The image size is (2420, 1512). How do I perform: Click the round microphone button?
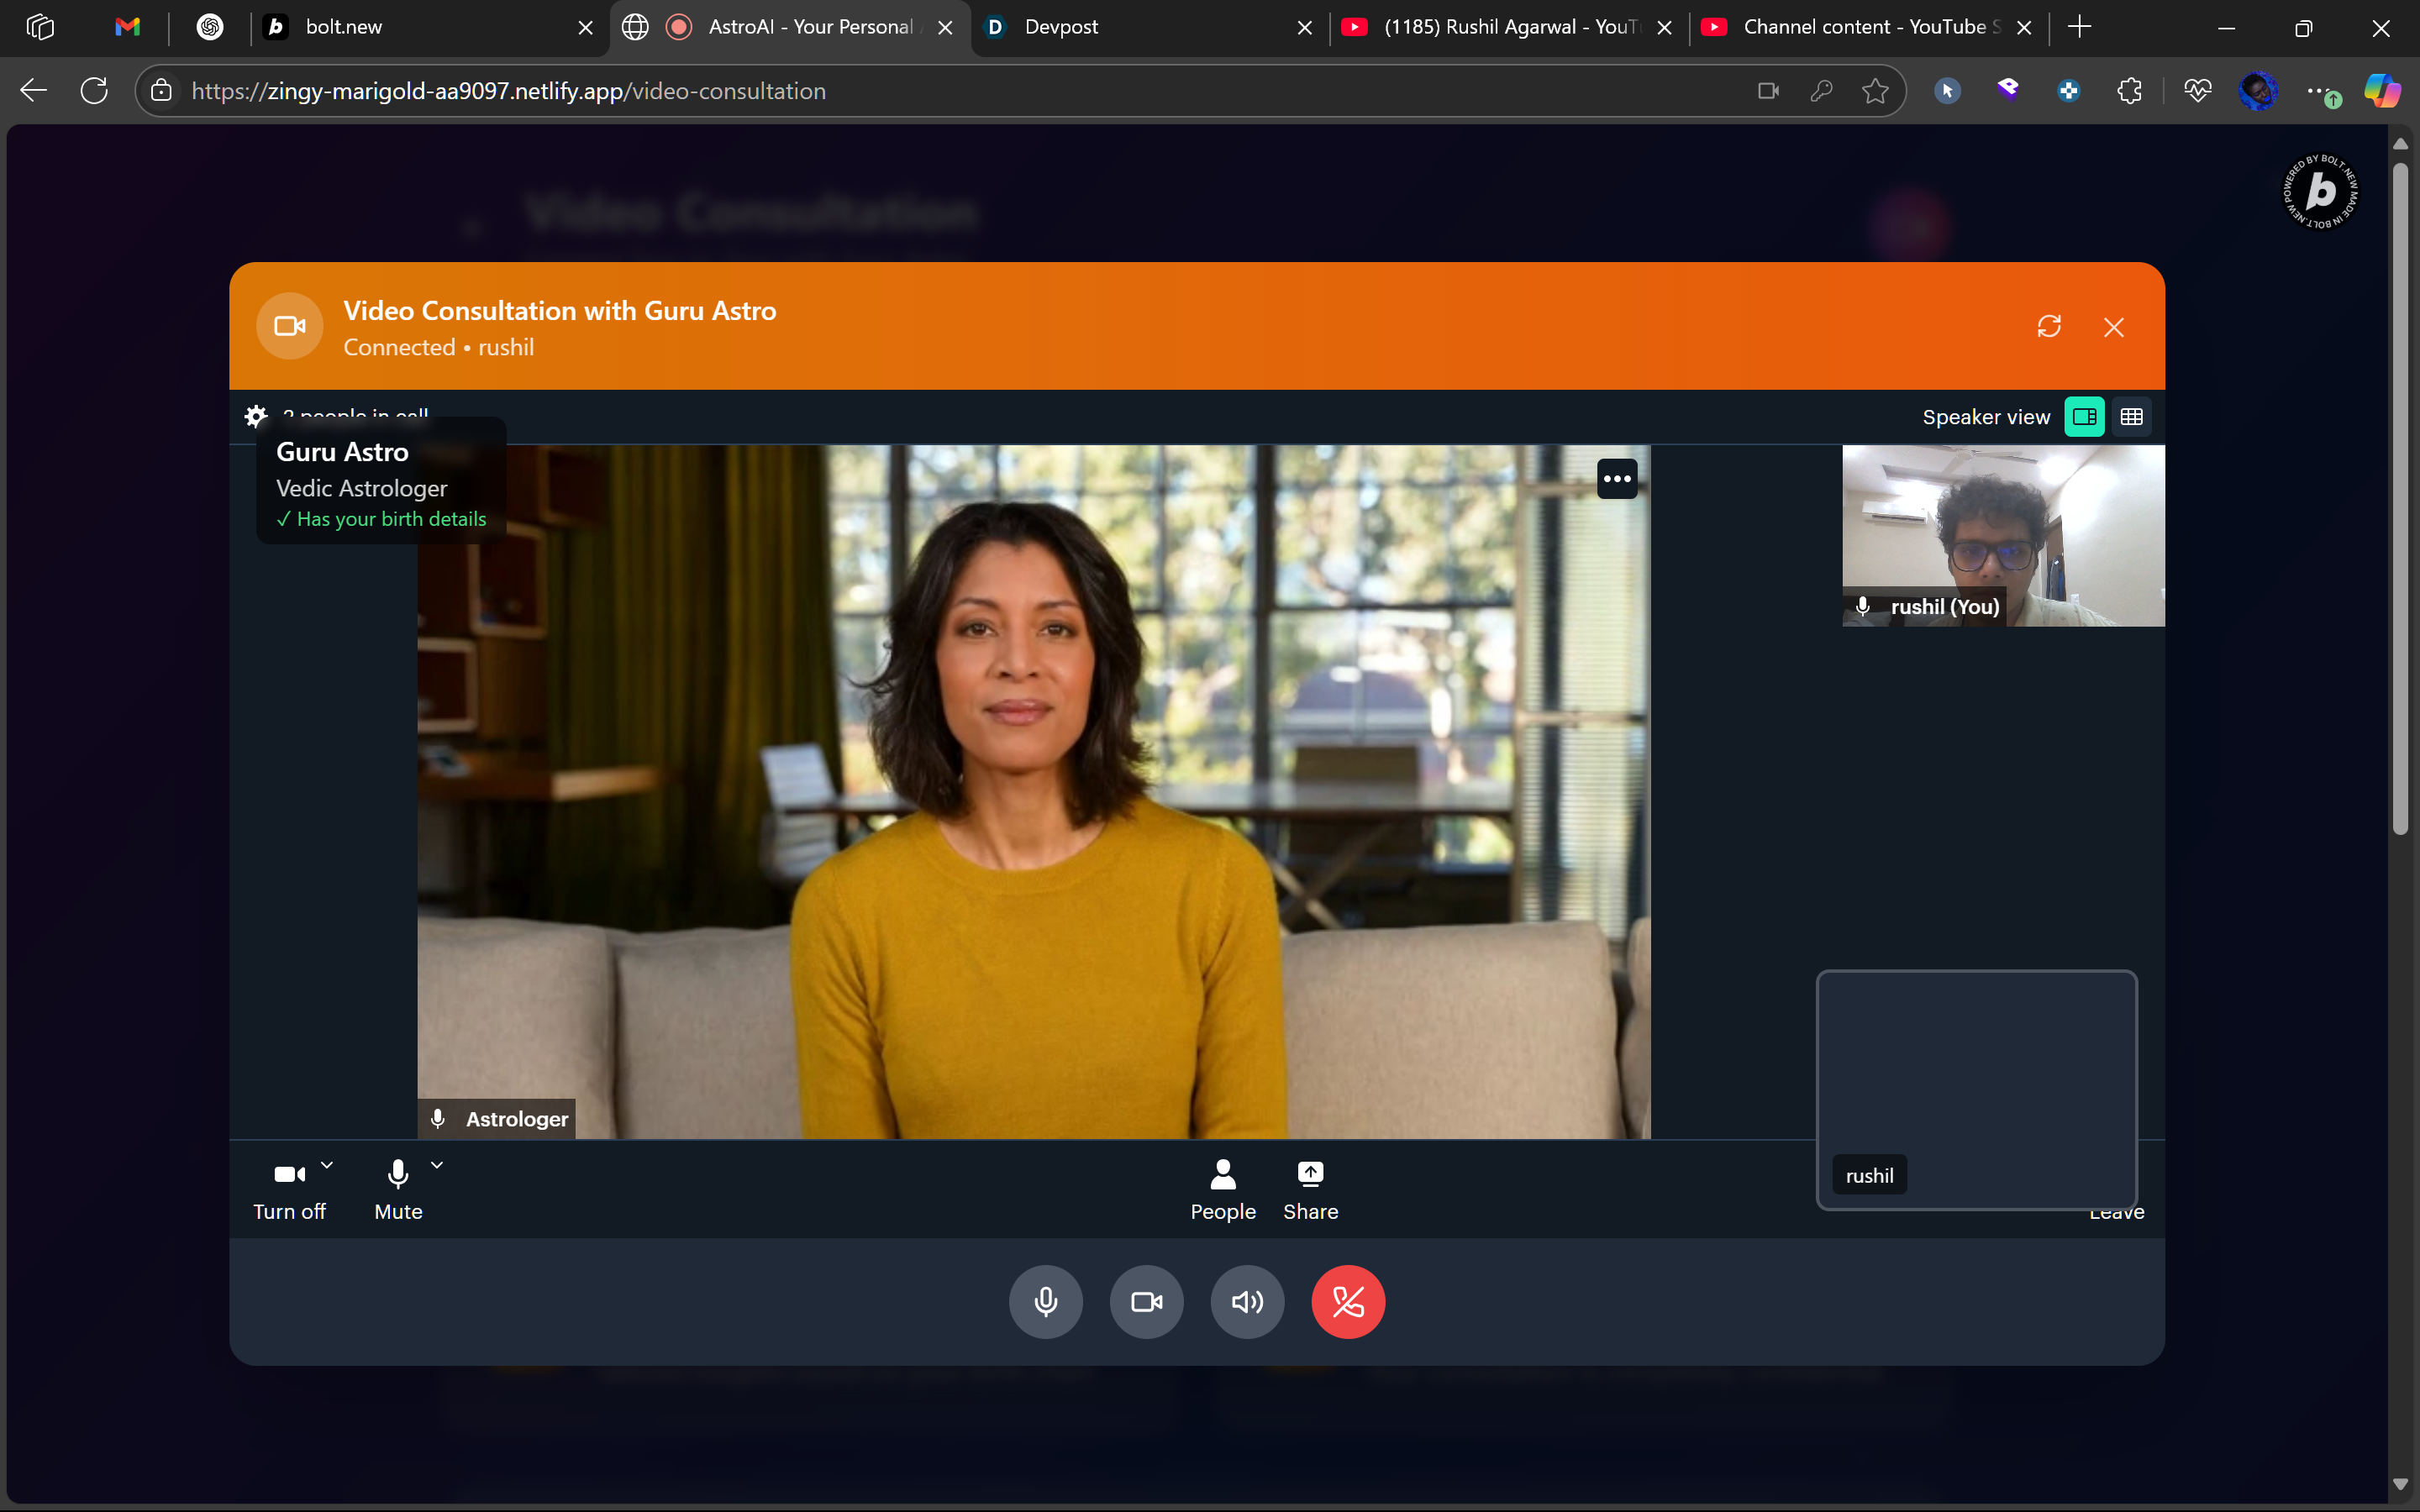[x=1045, y=1301]
